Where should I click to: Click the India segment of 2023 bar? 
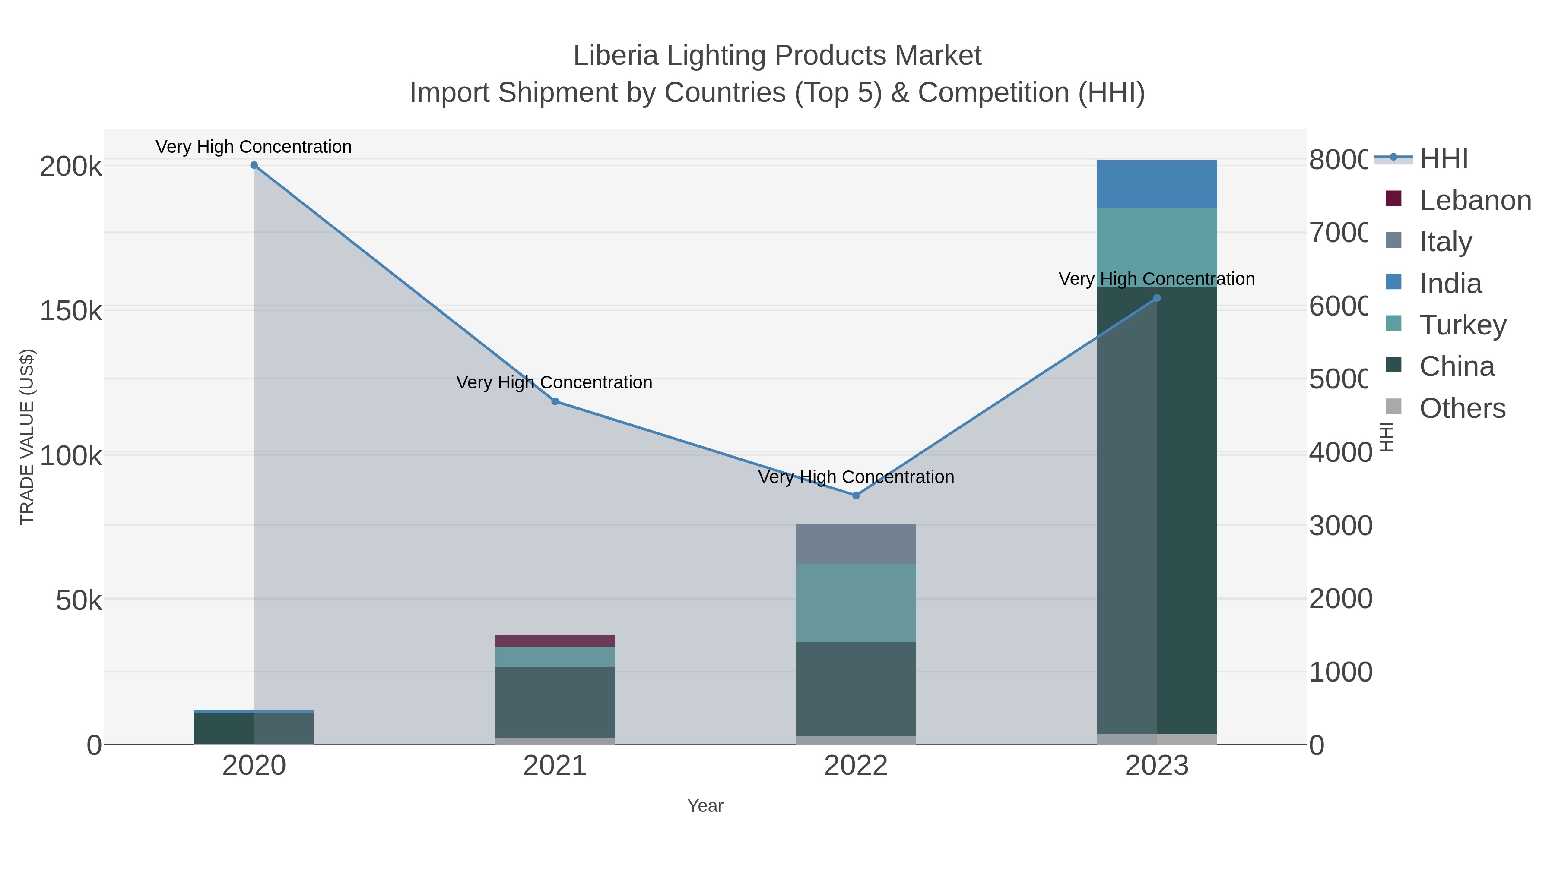tap(1157, 184)
